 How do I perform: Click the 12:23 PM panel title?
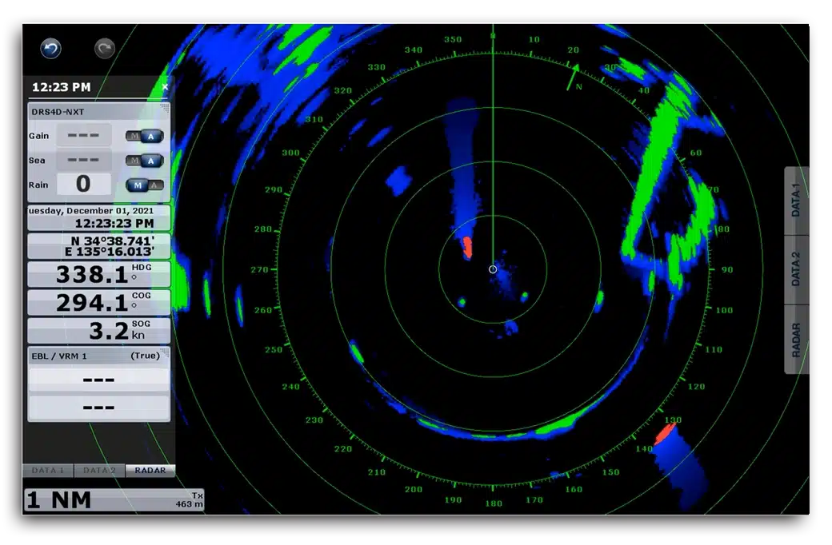(62, 87)
